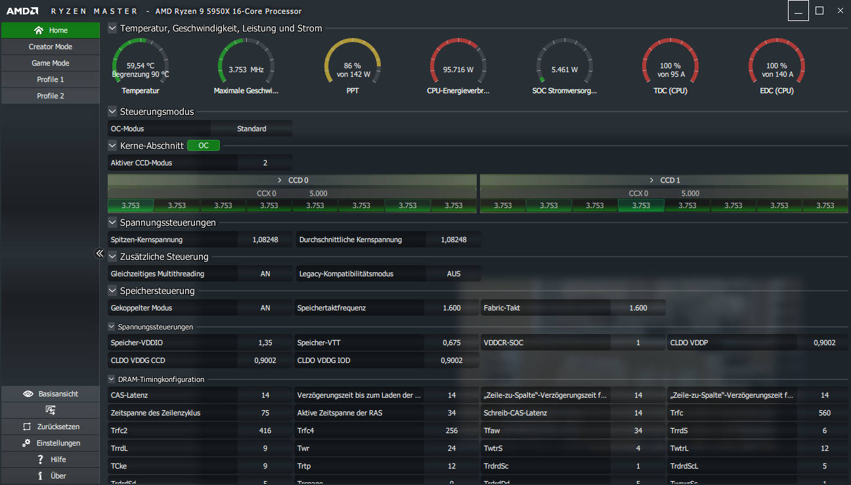This screenshot has width=851, height=485.
Task: Open Über about dialog
Action: point(50,476)
